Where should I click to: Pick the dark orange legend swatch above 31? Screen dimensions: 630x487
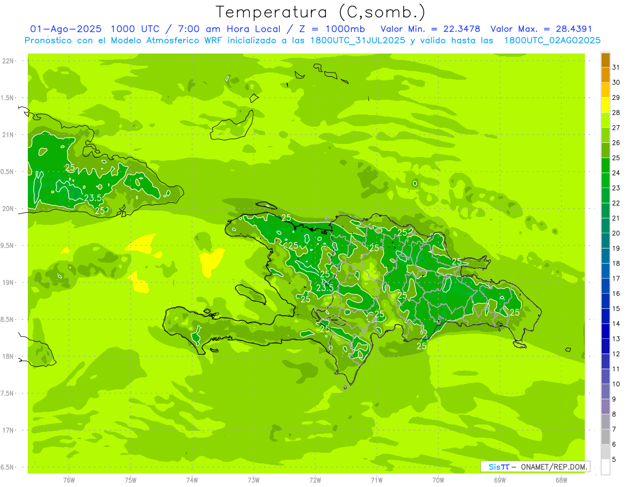pos(605,60)
